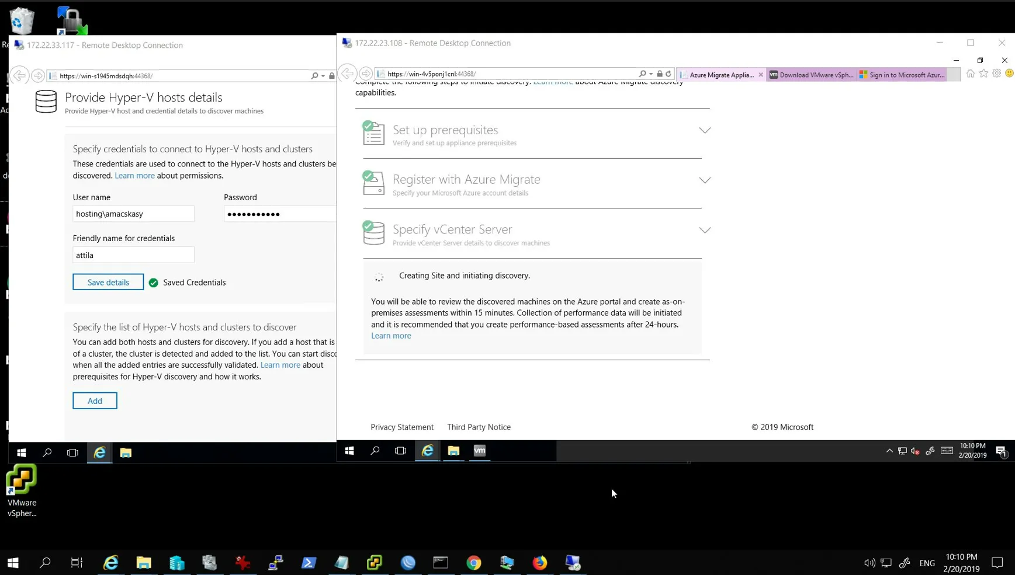Go back in 172.22.23.108 browser

pyautogui.click(x=348, y=74)
